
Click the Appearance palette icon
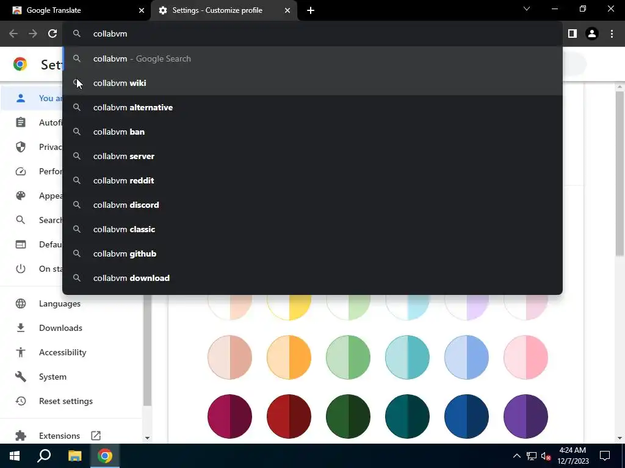click(21, 196)
